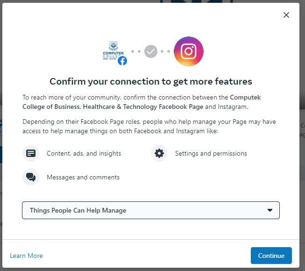Click the 'Confirm your connection' heading

click(x=151, y=81)
